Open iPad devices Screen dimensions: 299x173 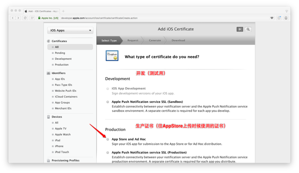coord(57,140)
